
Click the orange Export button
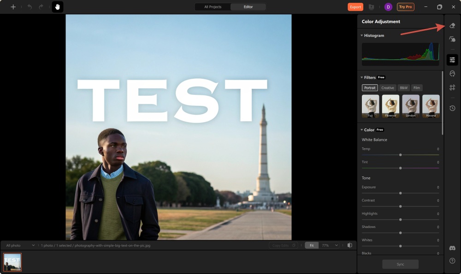click(355, 7)
